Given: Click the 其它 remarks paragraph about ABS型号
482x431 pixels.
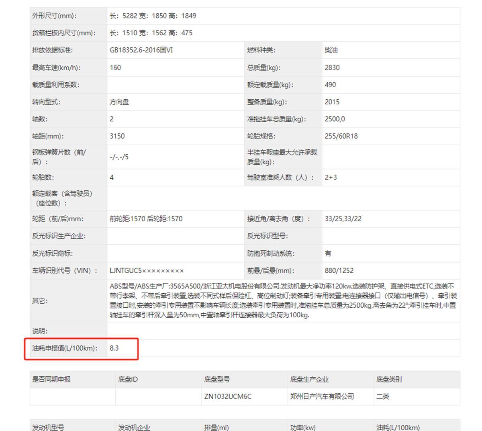Looking at the screenshot, I should tap(283, 301).
